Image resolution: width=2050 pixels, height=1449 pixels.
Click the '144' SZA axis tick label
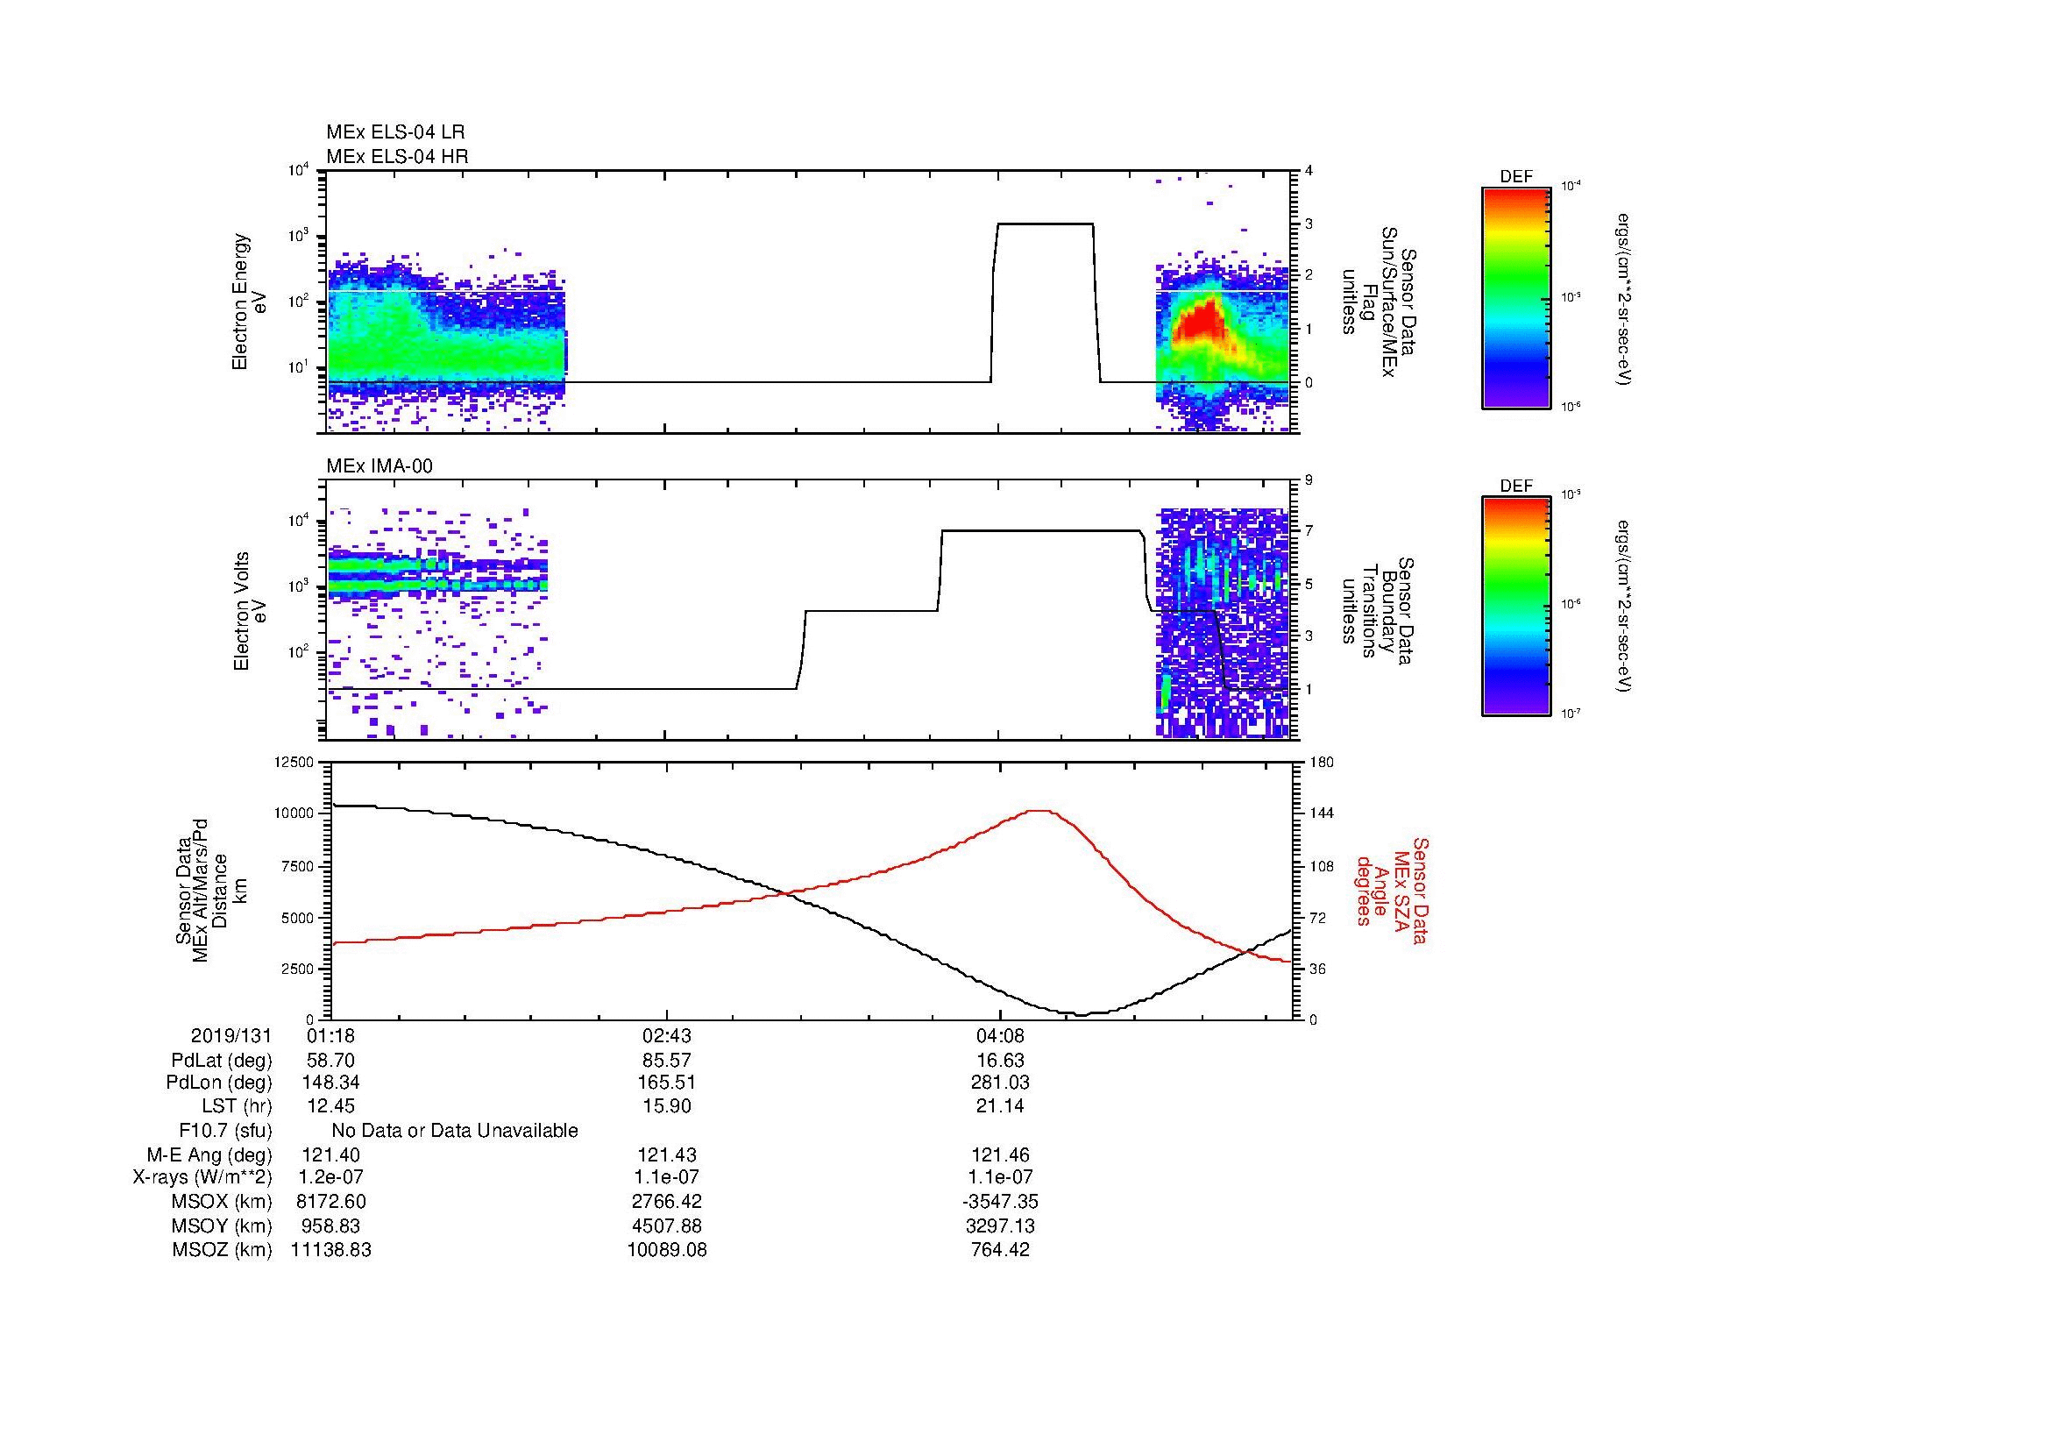point(1321,813)
